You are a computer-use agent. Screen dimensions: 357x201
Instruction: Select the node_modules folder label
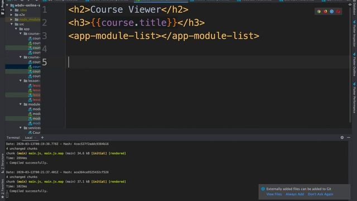[30, 20]
